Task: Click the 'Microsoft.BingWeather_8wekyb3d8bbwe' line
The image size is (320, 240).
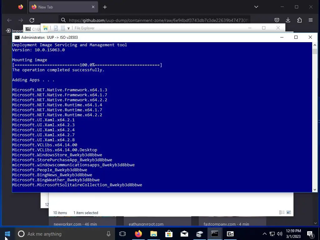Action: (x=56, y=180)
